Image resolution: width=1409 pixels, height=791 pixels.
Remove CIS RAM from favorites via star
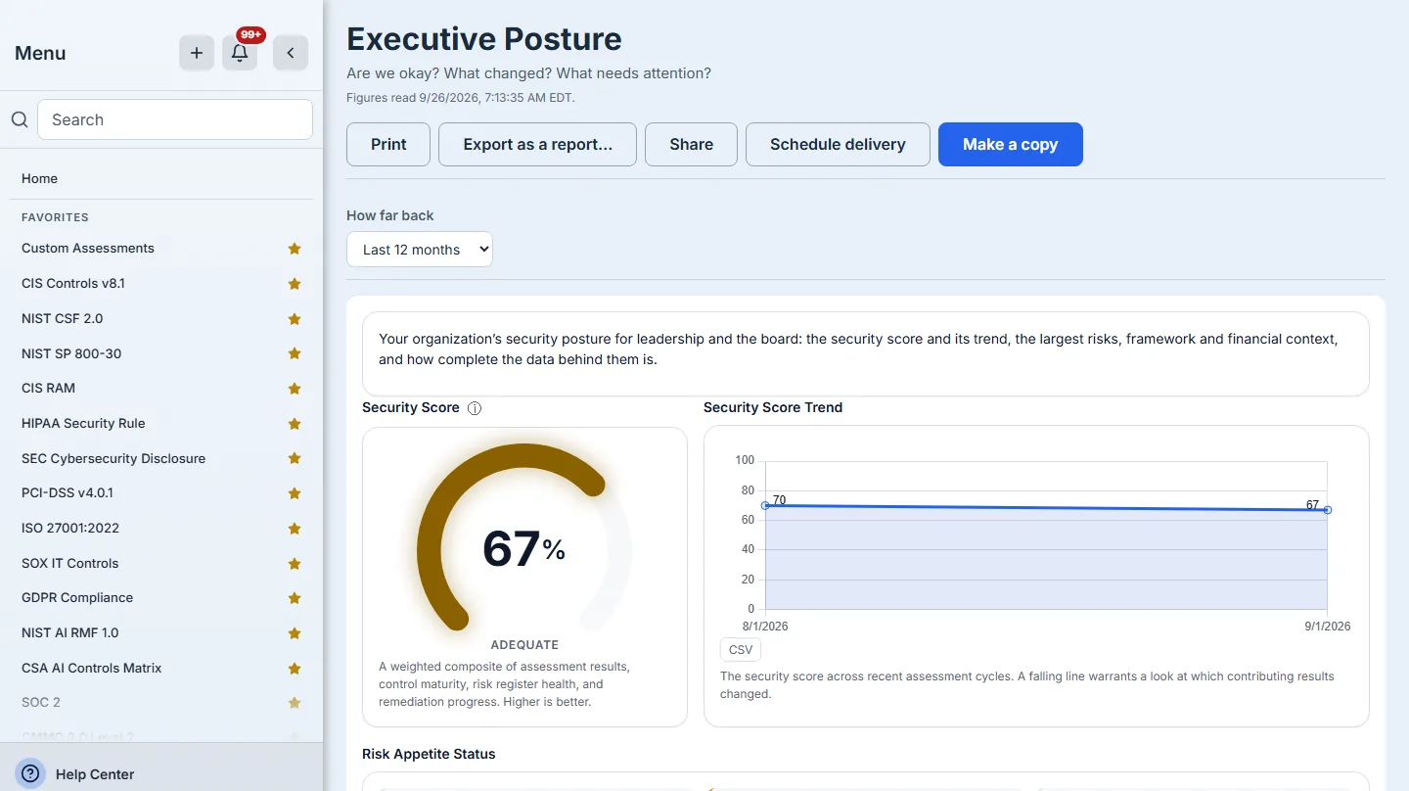point(295,389)
